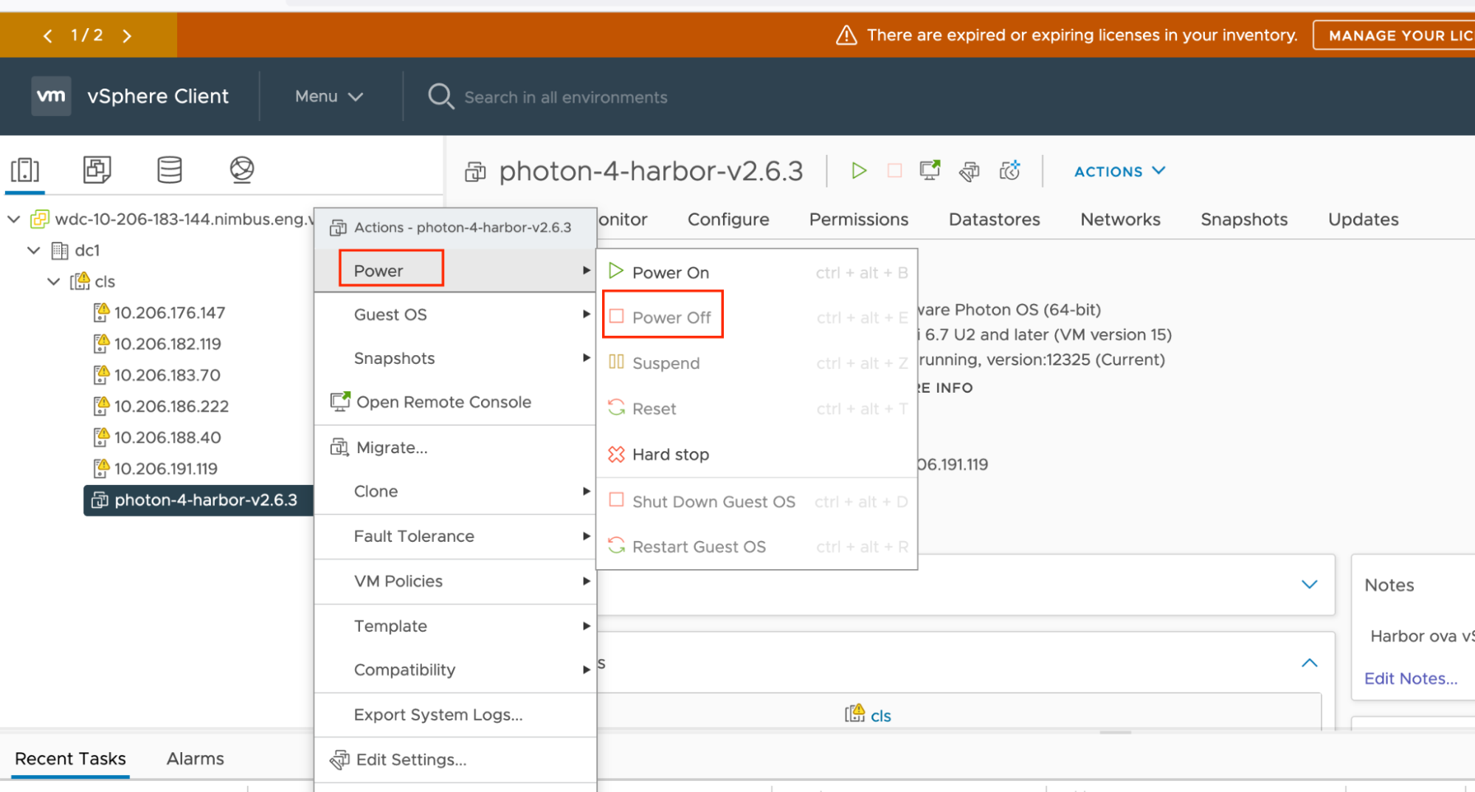
Task: Open Alarms tab
Action: (195, 759)
